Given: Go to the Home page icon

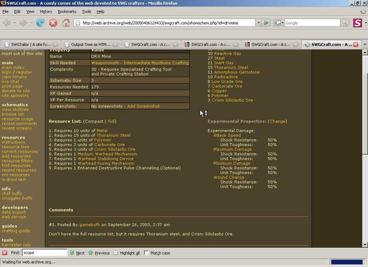Looking at the screenshot, I should click(66, 23).
